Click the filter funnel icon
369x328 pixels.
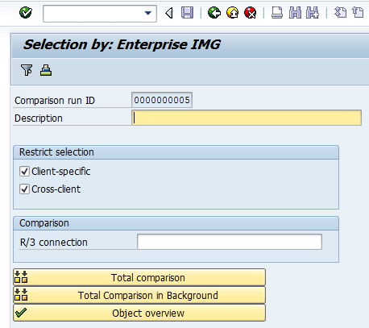tap(27, 70)
